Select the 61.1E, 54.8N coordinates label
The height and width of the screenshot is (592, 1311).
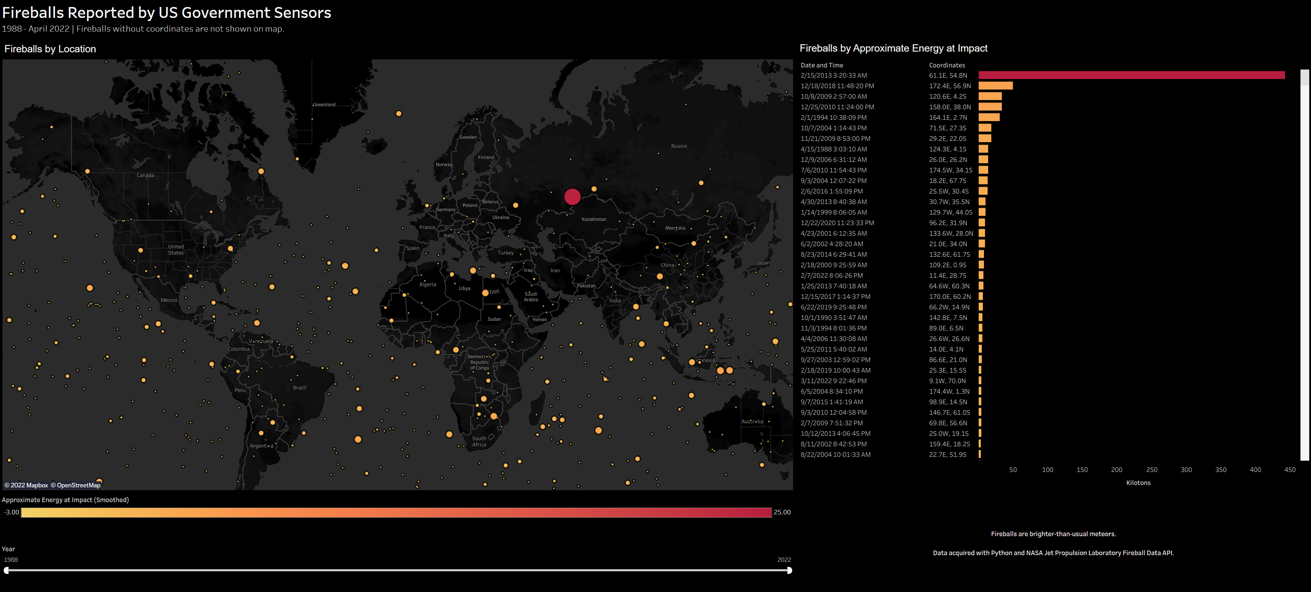(947, 75)
